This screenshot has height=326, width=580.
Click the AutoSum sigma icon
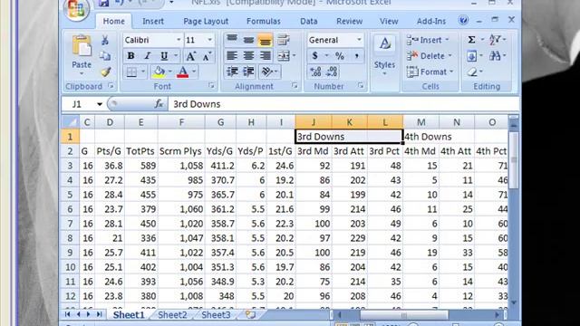coord(471,40)
